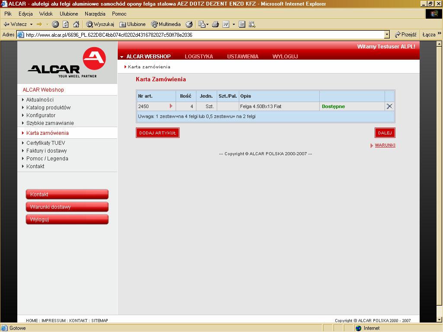443x332 pixels.
Task: Click the last icon on the browser toolbar
Action: click(252, 24)
